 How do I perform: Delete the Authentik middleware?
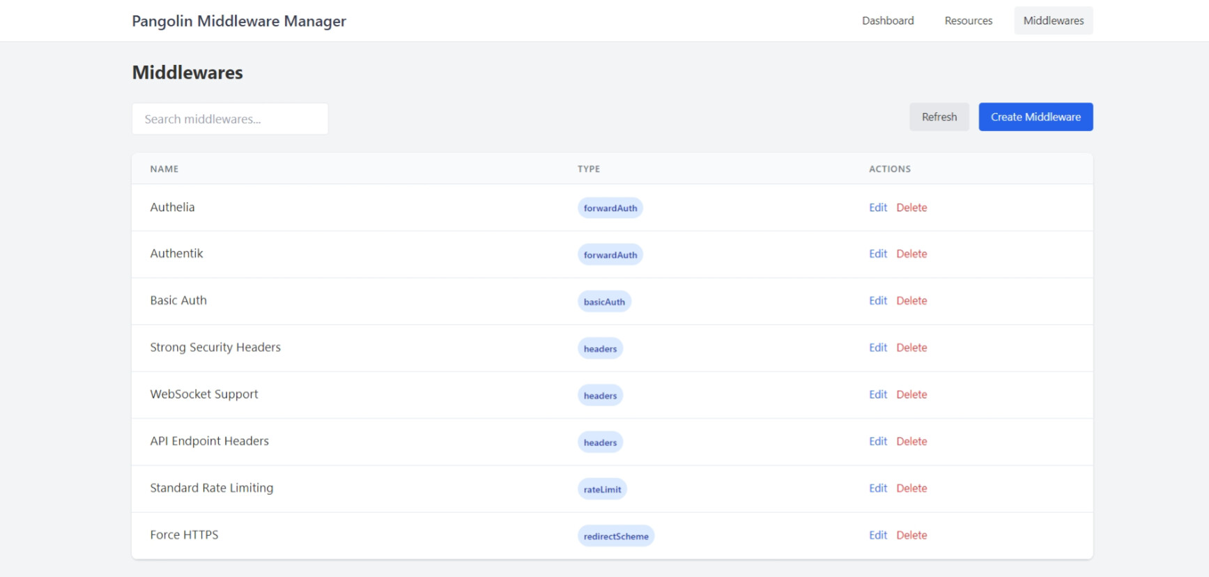click(x=911, y=254)
